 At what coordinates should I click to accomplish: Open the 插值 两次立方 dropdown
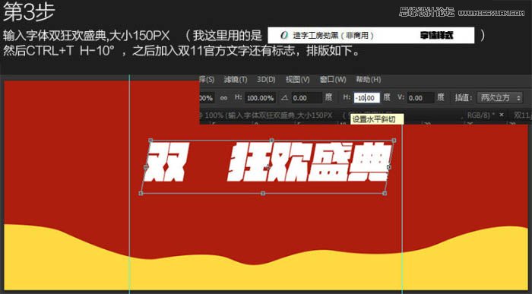click(499, 98)
